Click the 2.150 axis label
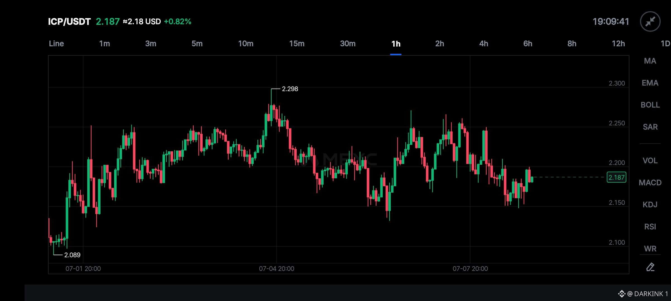This screenshot has height=301, width=671. click(x=617, y=203)
